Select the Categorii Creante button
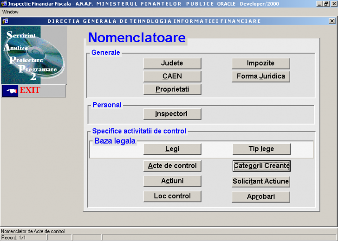This screenshot has height=241, width=338. 261,166
